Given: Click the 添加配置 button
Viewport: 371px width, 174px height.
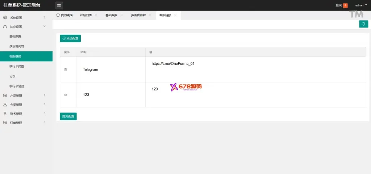Looking at the screenshot, I should 70,38.
